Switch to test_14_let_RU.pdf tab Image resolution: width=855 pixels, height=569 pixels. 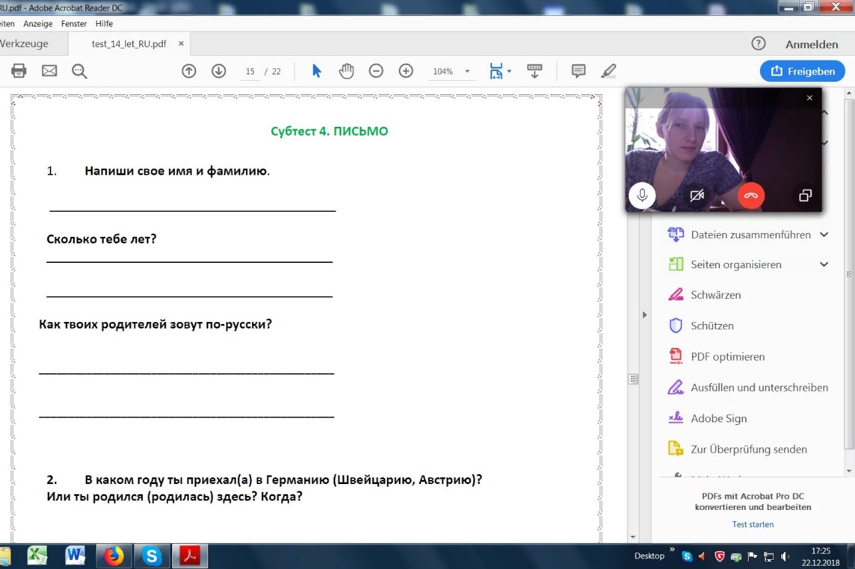[129, 44]
